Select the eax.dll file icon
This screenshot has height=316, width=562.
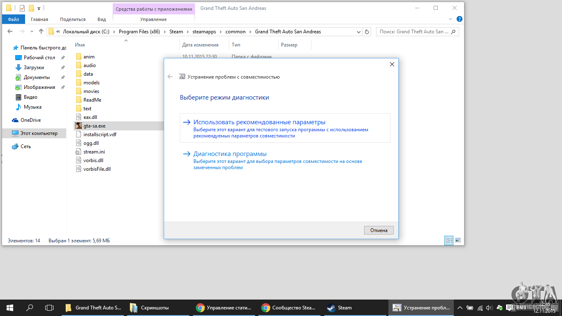pos(79,117)
